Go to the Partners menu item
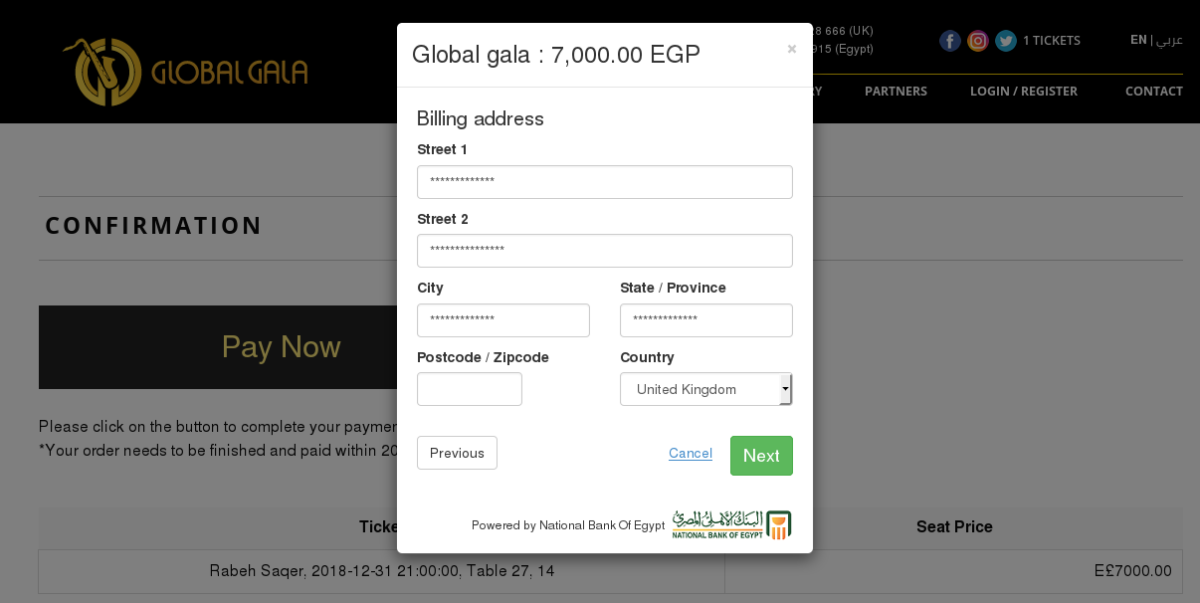The height and width of the screenshot is (603, 1200). click(x=896, y=91)
